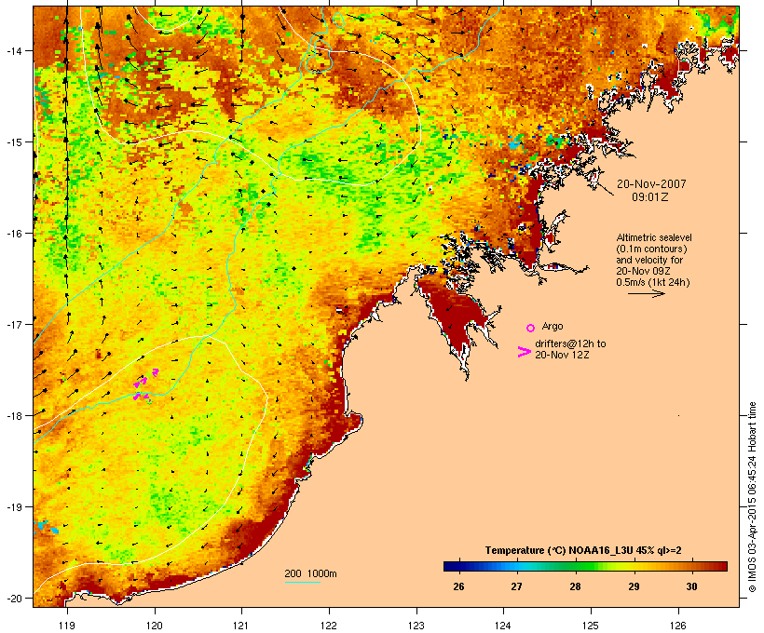Click the longitude axis label '123'
Viewport: 764px width, 633px height.
coord(416,626)
